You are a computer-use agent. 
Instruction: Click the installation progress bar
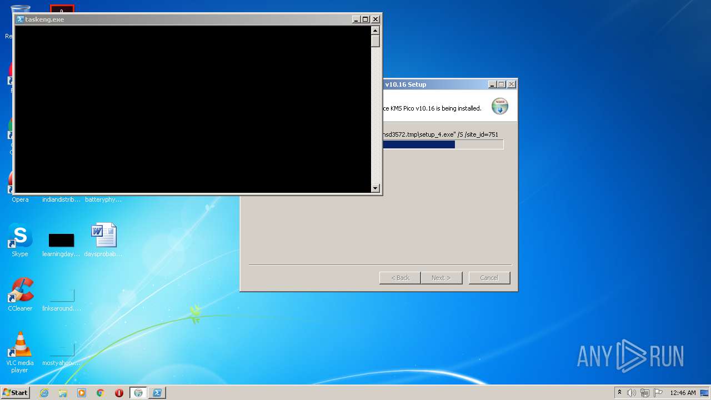pos(443,144)
